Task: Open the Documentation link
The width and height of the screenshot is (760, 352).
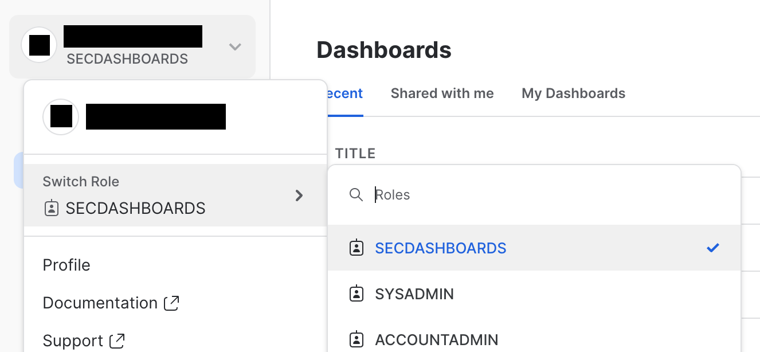Action: point(100,303)
